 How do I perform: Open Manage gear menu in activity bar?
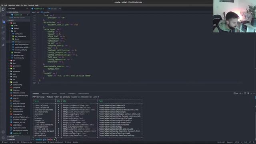[3, 138]
